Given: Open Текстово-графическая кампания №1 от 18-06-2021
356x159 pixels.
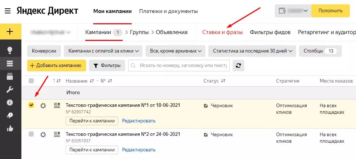Looking at the screenshot, I should click(123, 105).
